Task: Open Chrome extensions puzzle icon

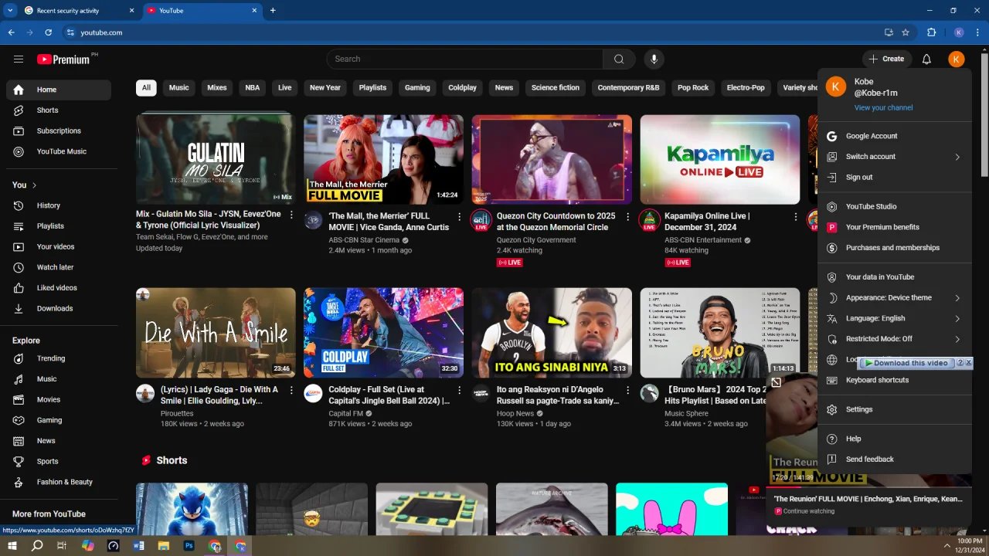Action: pos(931,32)
